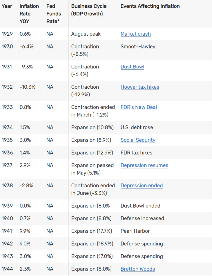Viewport: 212px width, 276px height.
Task: Visit the Social Security link
Action: tap(138, 140)
